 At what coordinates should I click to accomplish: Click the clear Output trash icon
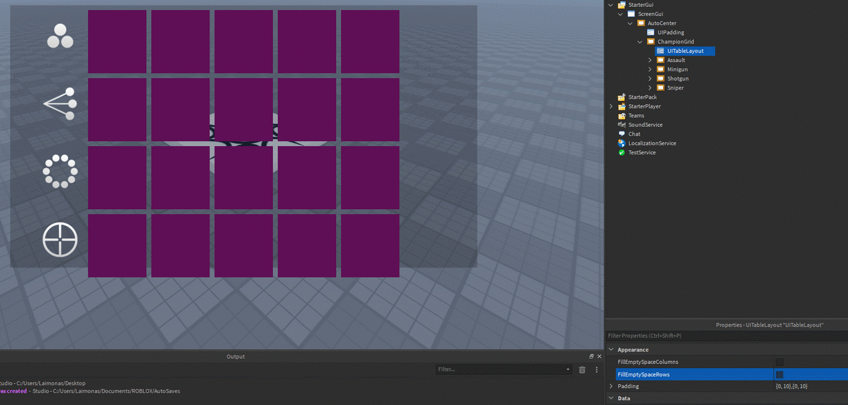(x=582, y=369)
